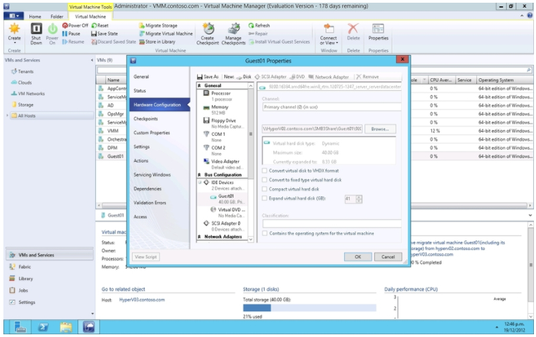Open Properties from the ribbon

tap(378, 32)
